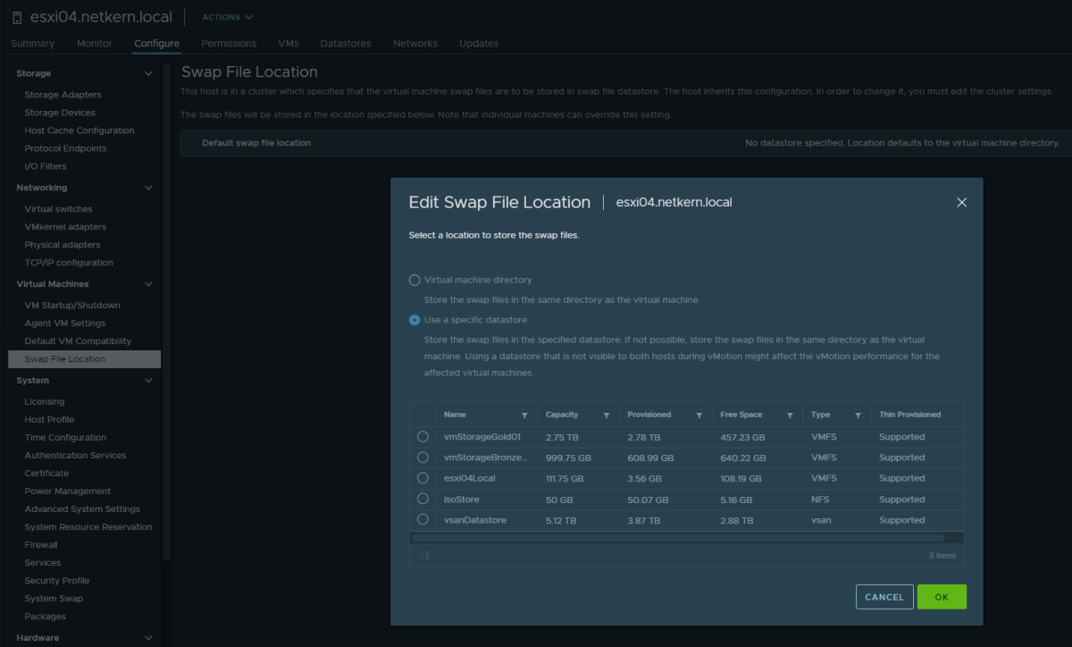Open the Permissions tab
The width and height of the screenshot is (1072, 647).
(229, 43)
